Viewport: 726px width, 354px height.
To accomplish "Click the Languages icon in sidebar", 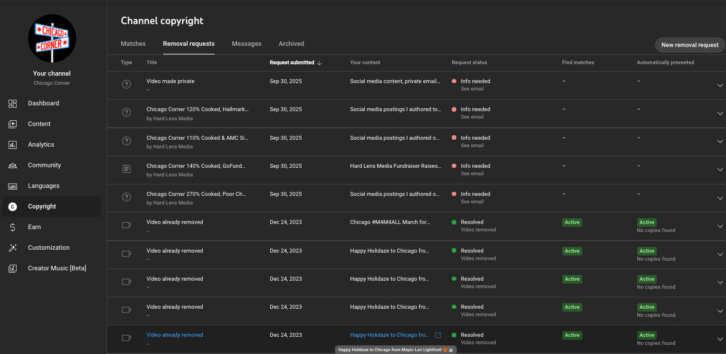I will pos(13,186).
